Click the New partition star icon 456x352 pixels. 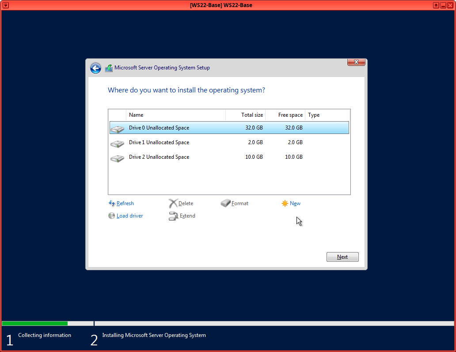pos(285,203)
